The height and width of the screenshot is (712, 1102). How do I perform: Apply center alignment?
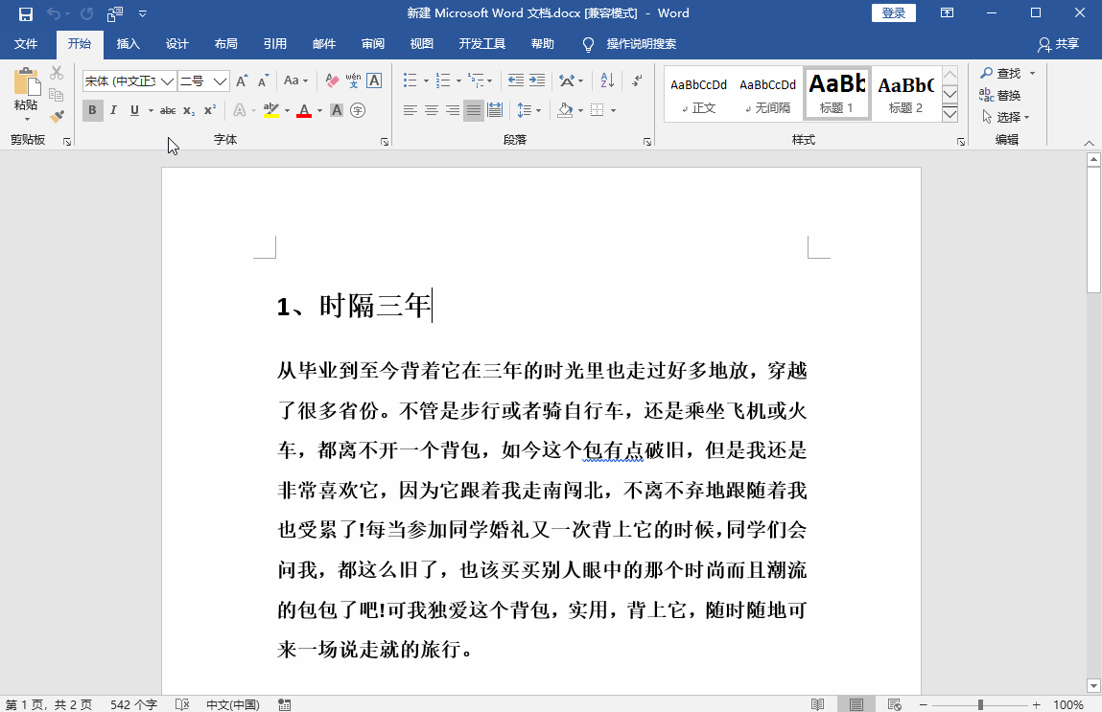pos(431,110)
